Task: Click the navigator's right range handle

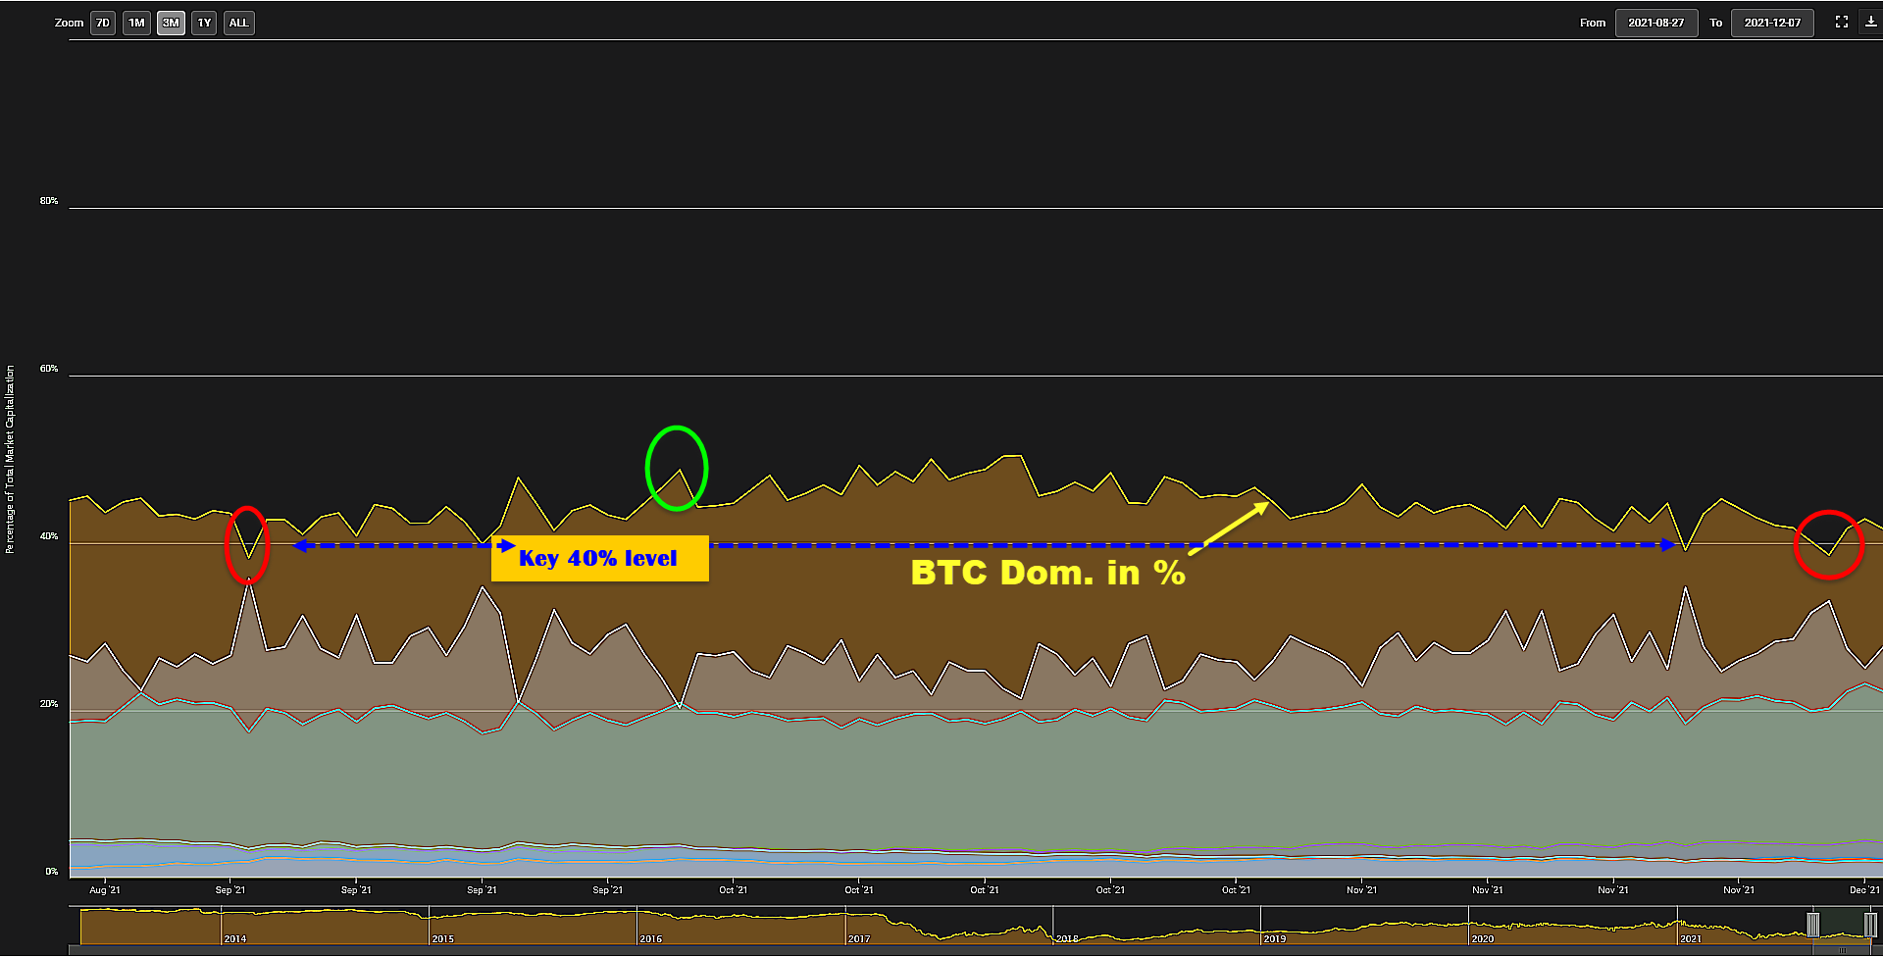Action: [x=1869, y=925]
